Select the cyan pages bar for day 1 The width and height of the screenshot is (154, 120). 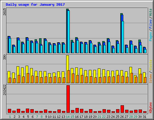pyautogui.click(x=10, y=46)
